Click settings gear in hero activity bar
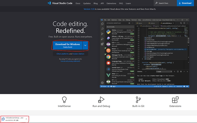Image resolution: width=197 pixels, height=123 pixels. 102,83
